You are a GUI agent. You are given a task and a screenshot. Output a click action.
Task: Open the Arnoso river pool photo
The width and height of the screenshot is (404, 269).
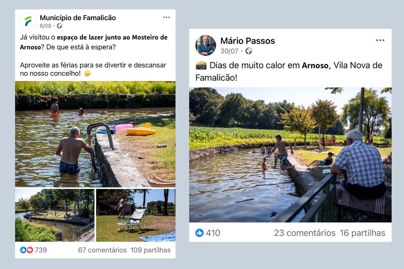[290, 155]
